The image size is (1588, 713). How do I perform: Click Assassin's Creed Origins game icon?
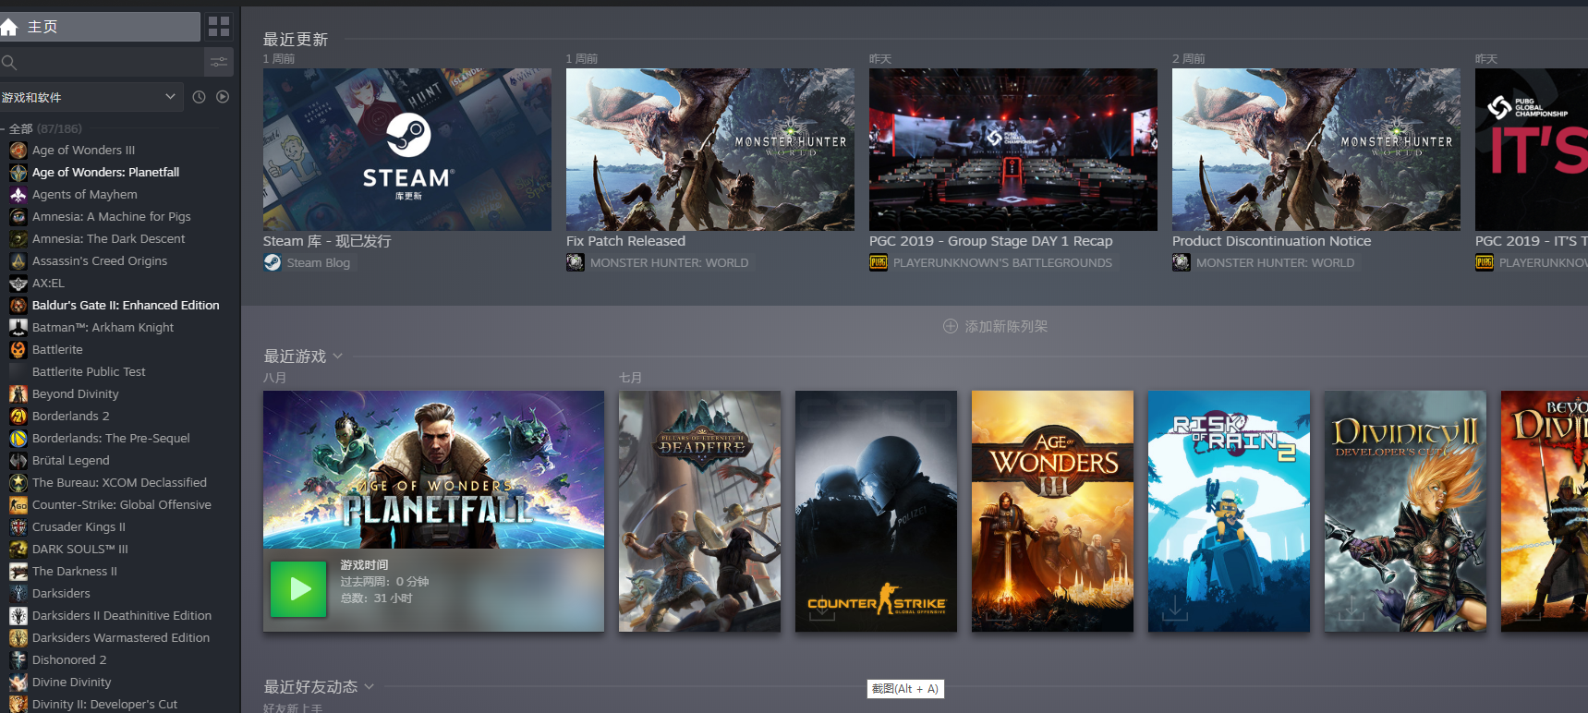click(x=18, y=260)
